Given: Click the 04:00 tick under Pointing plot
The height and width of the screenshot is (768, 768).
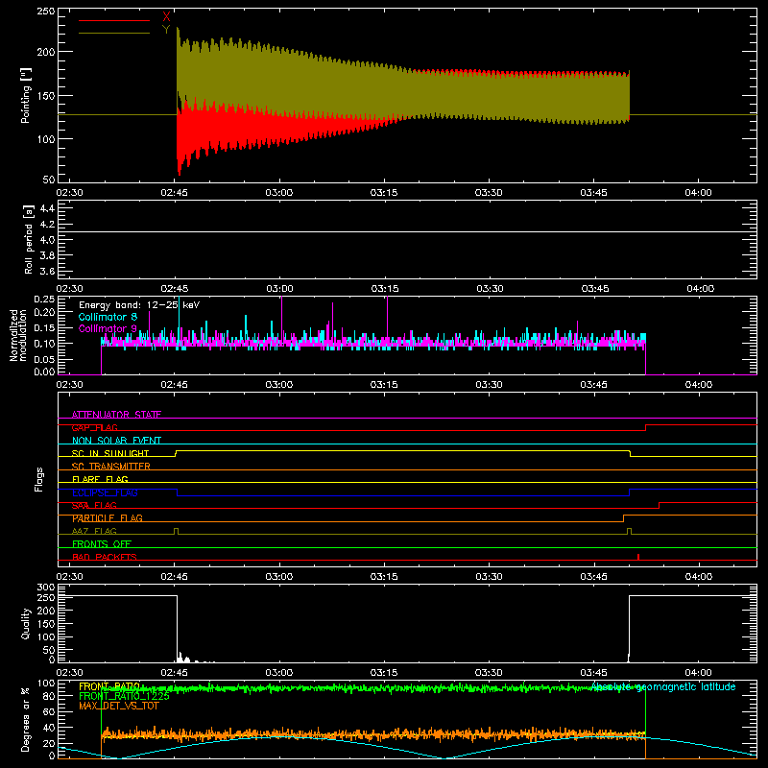Looking at the screenshot, I should click(x=699, y=193).
